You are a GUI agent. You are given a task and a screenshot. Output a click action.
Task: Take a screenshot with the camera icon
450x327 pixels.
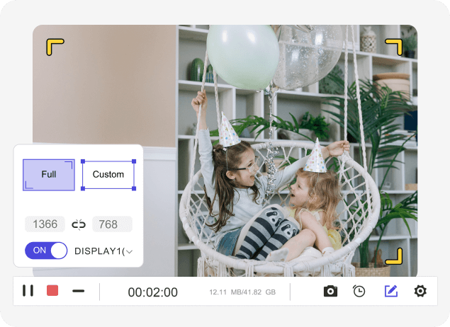click(330, 291)
